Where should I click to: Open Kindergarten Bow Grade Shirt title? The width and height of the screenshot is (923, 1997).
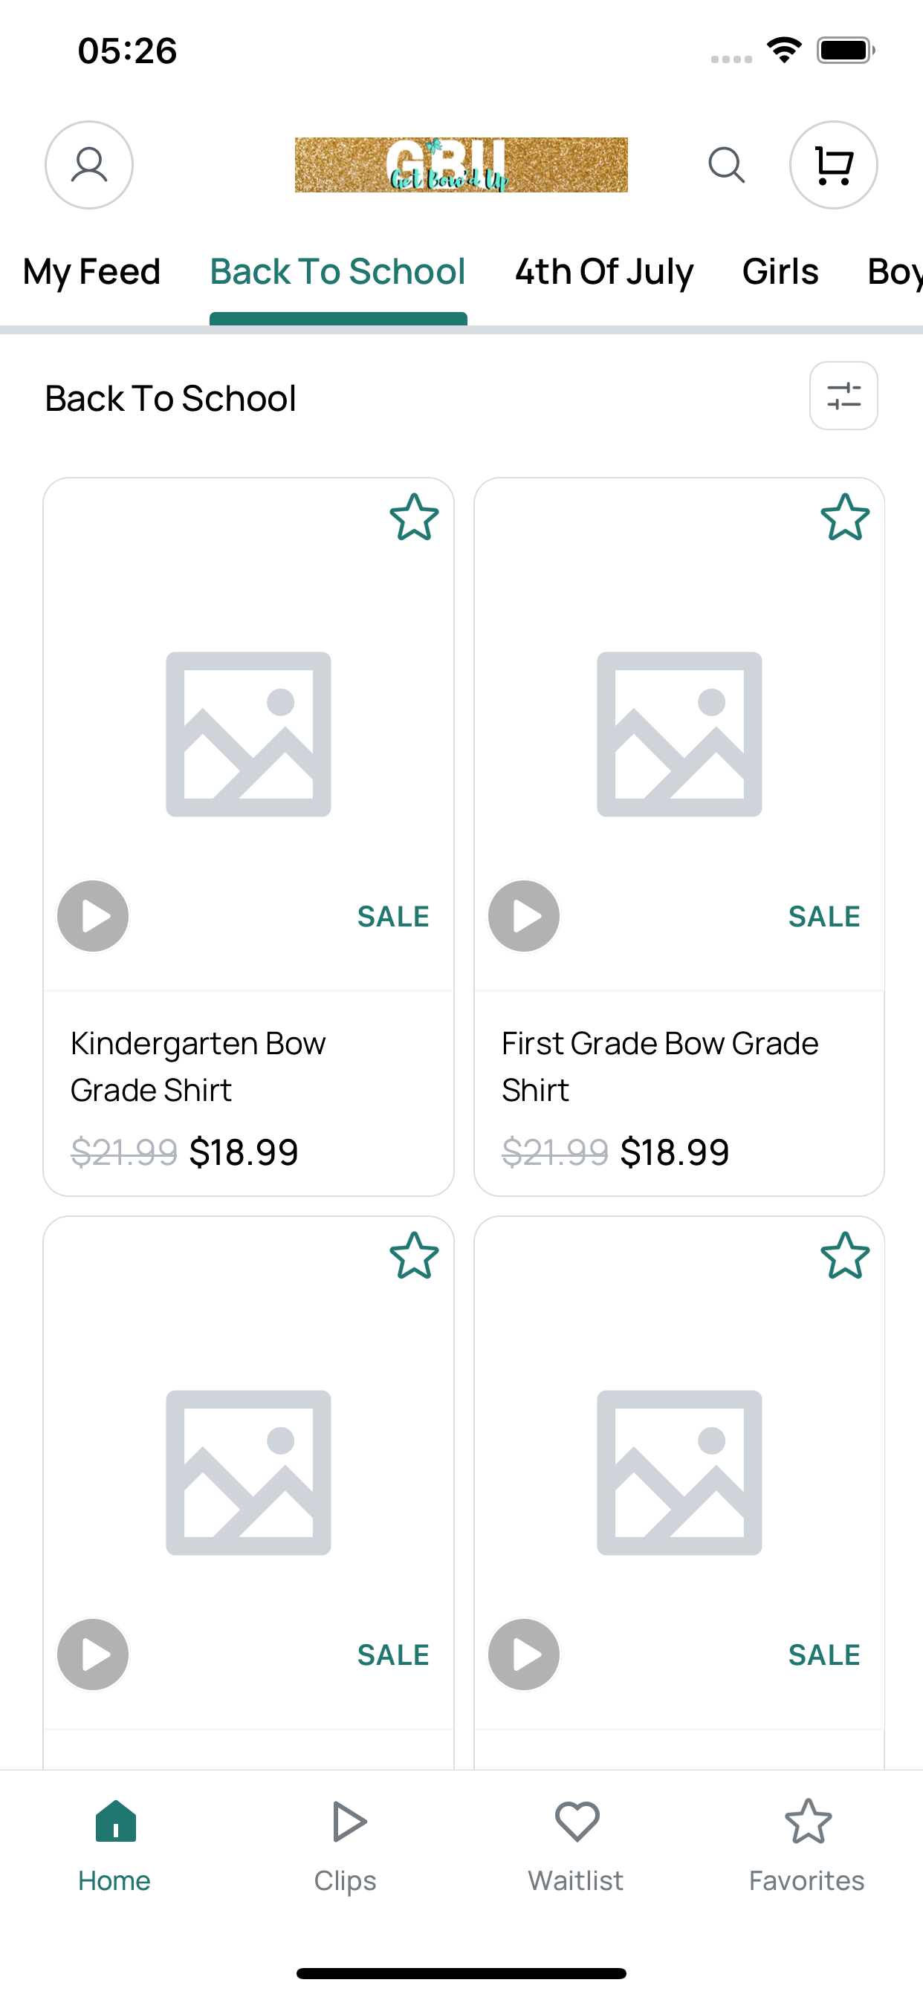(x=198, y=1067)
